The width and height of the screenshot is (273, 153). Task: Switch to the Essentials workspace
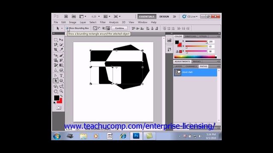click(147, 17)
